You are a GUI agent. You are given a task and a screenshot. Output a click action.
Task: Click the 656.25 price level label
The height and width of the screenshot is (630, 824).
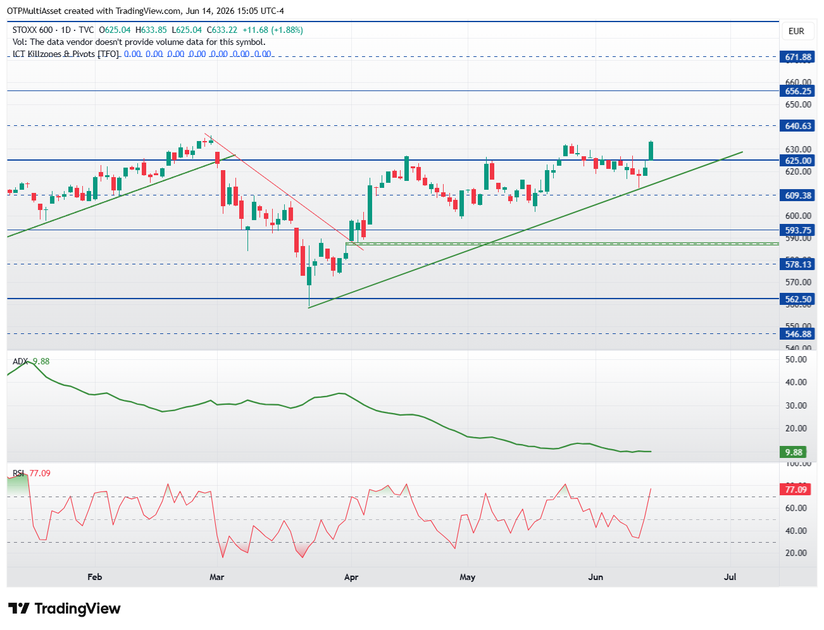pyautogui.click(x=797, y=91)
